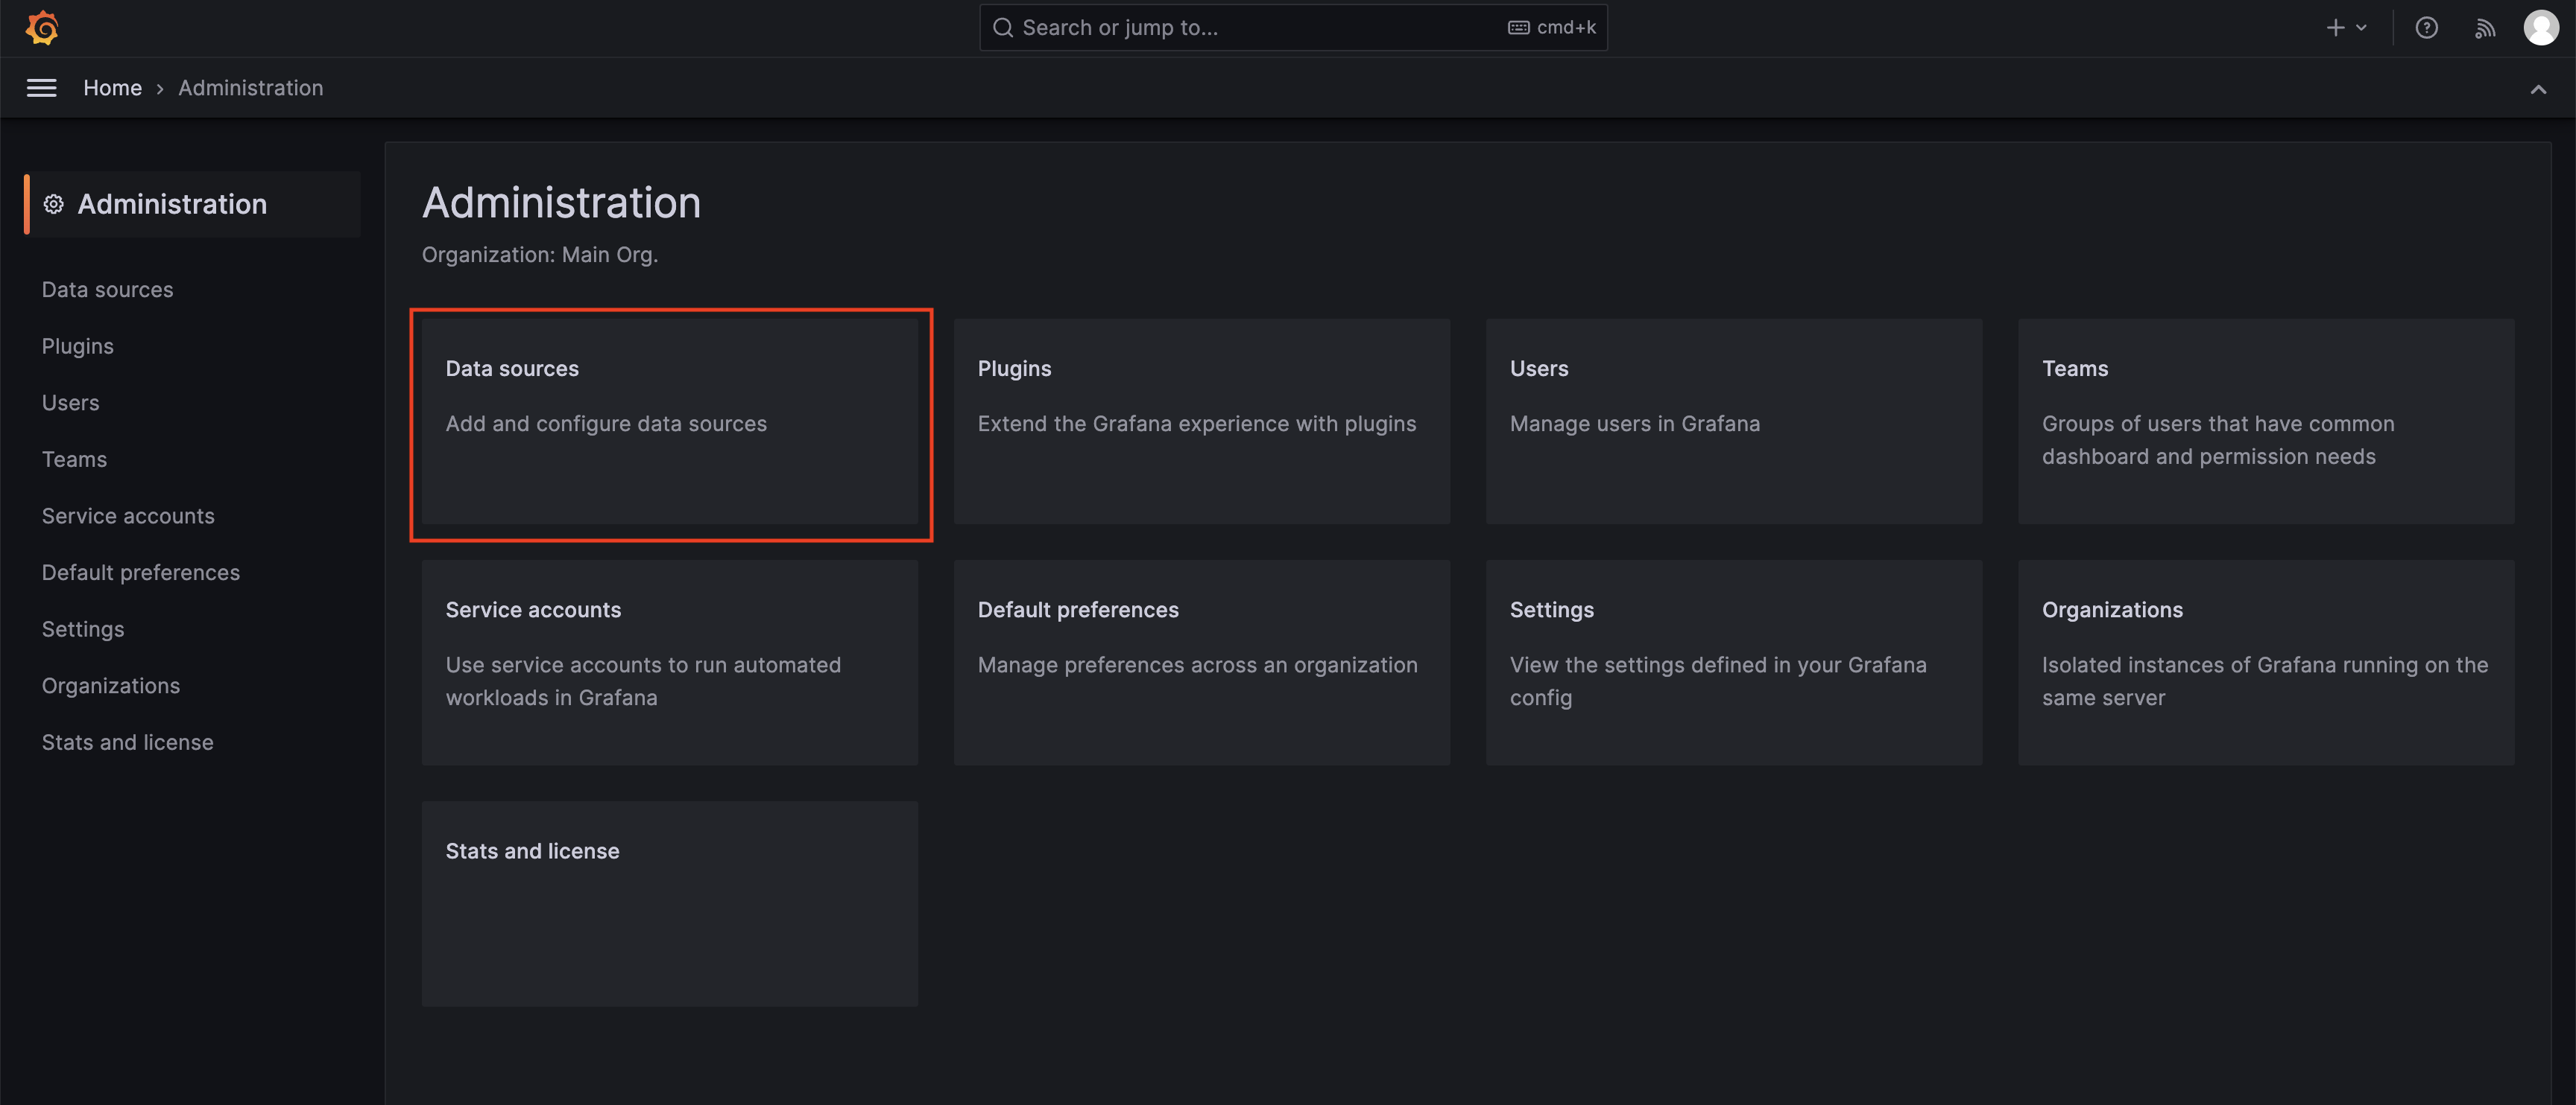Image resolution: width=2576 pixels, height=1105 pixels.
Task: Open the Data sources card
Action: 669,421
